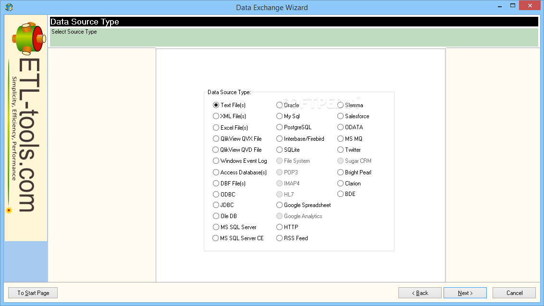This screenshot has width=544, height=306.
Task: Go back with the Back button
Action: (x=420, y=293)
